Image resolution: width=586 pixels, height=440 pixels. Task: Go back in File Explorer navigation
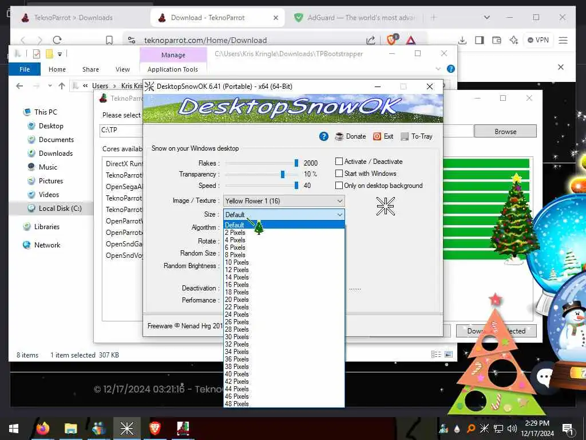click(20, 86)
